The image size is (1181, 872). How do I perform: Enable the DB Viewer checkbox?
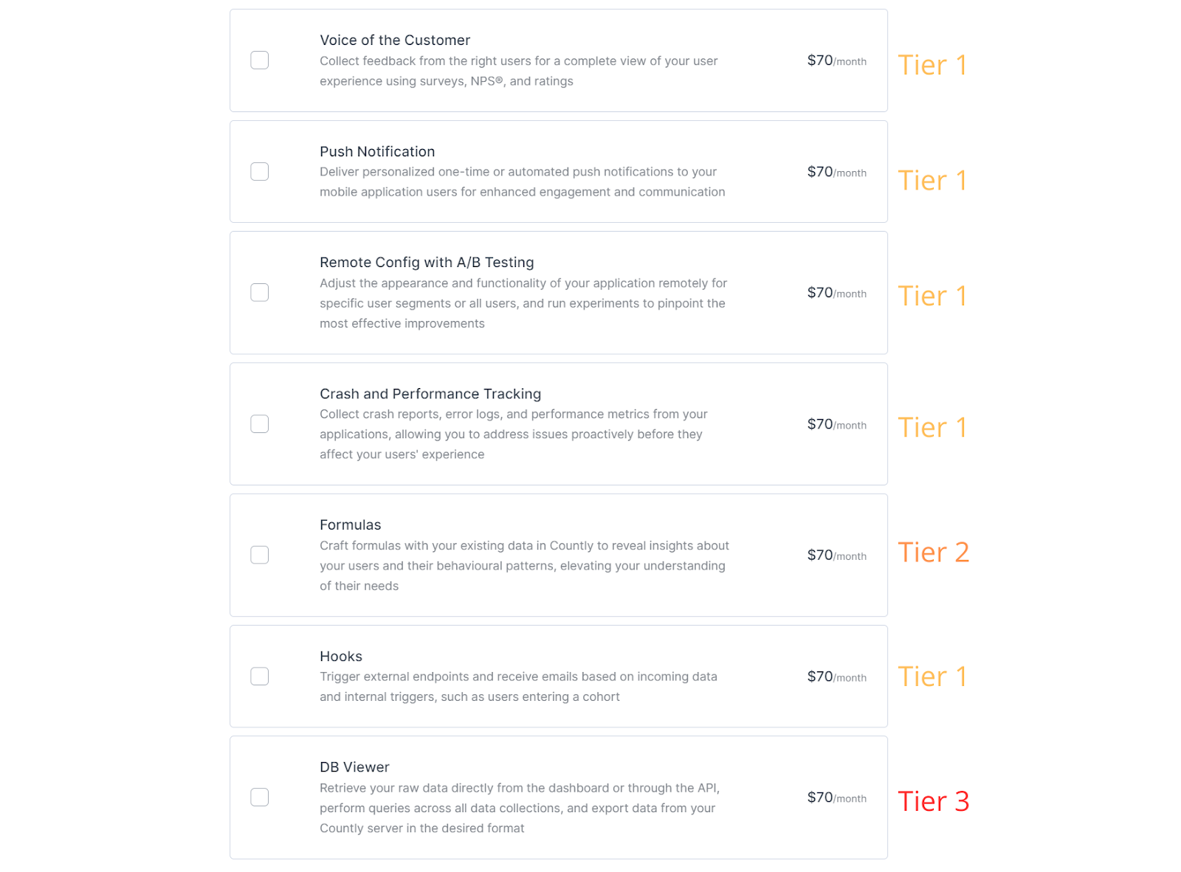pyautogui.click(x=259, y=797)
